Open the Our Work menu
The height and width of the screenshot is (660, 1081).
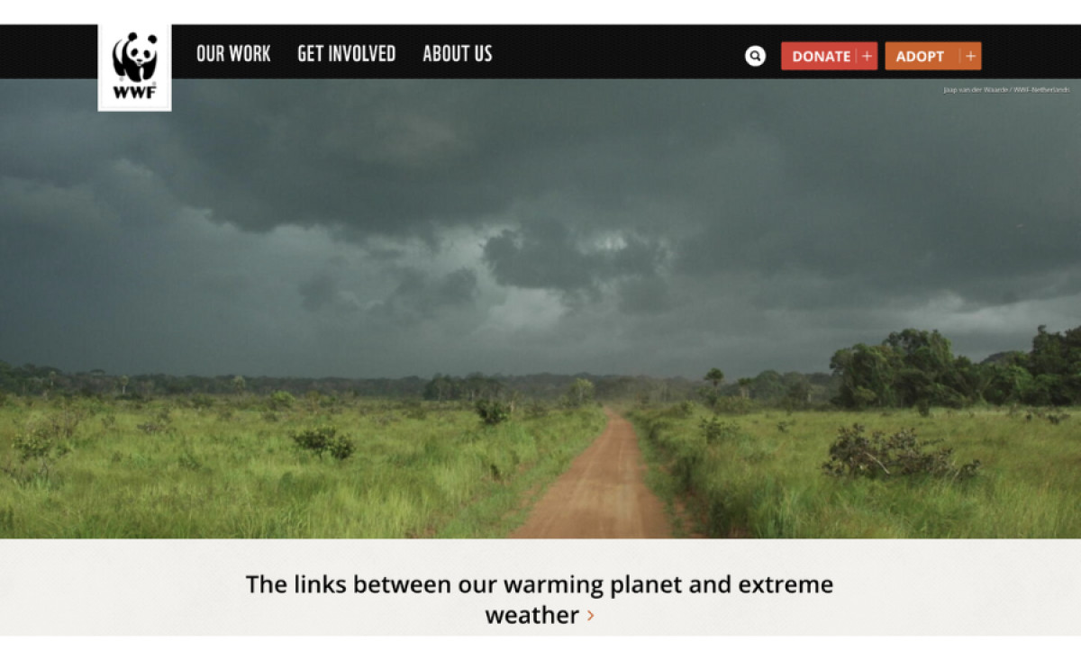tap(233, 54)
